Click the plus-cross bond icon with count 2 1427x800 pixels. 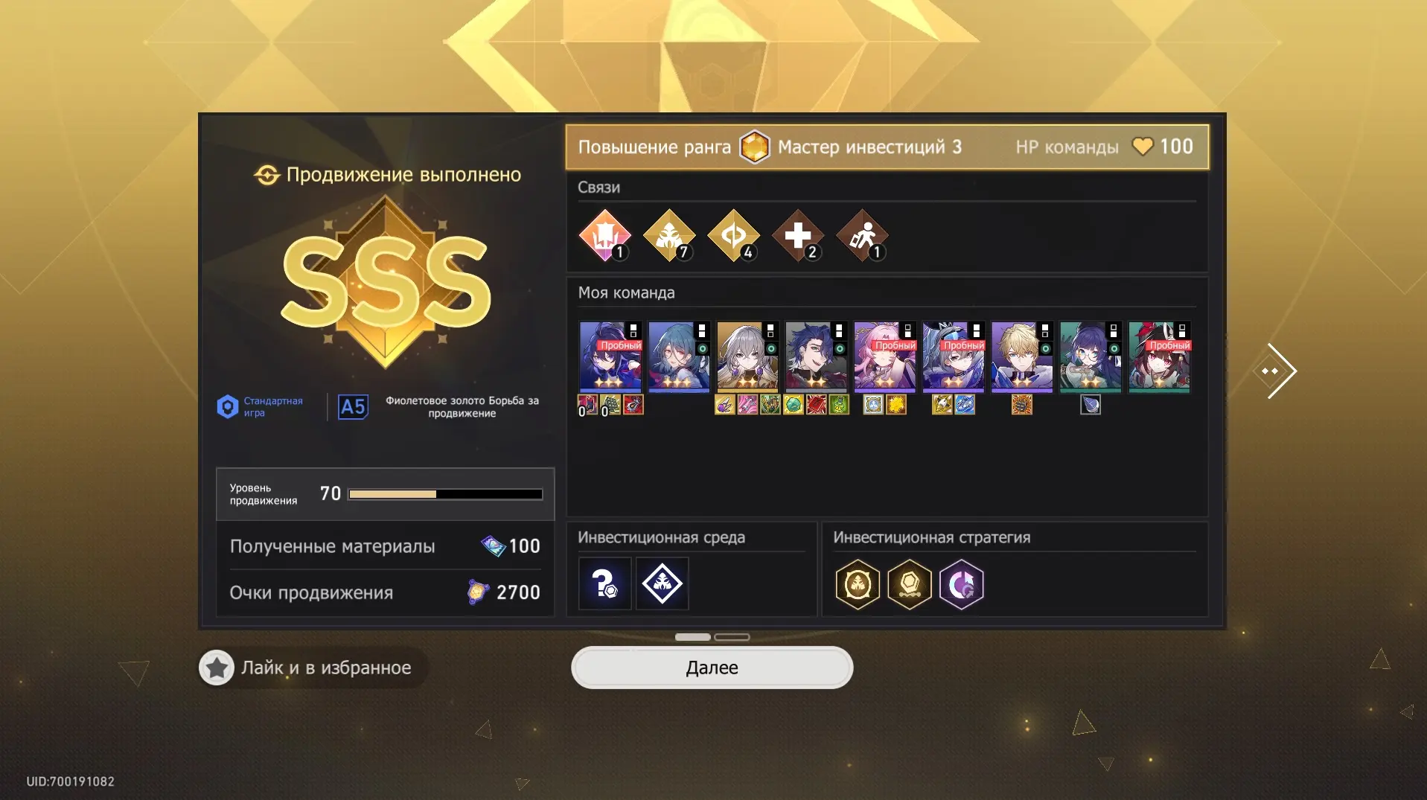click(798, 235)
